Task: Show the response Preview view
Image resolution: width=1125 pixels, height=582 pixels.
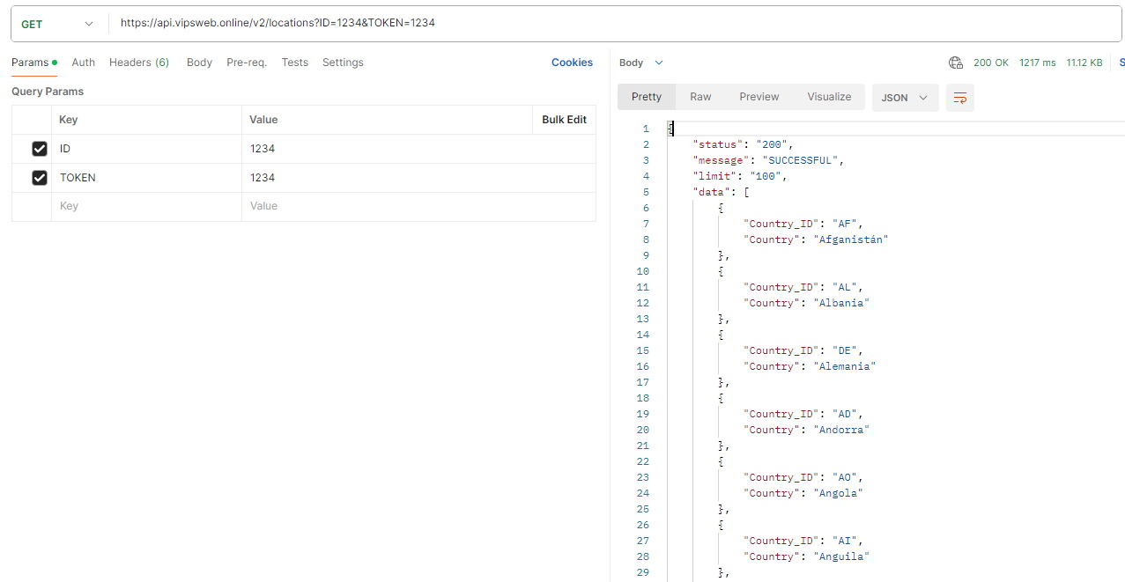Action: pos(759,97)
